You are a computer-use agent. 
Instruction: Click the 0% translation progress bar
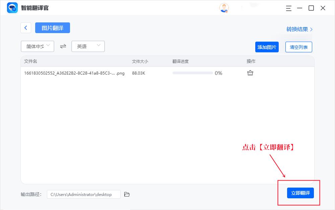pos(193,73)
